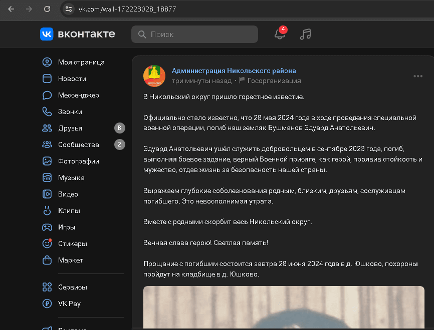Screen dimensions: 434x330
Task: Click the Звонки phone icon
Action: coord(47,111)
